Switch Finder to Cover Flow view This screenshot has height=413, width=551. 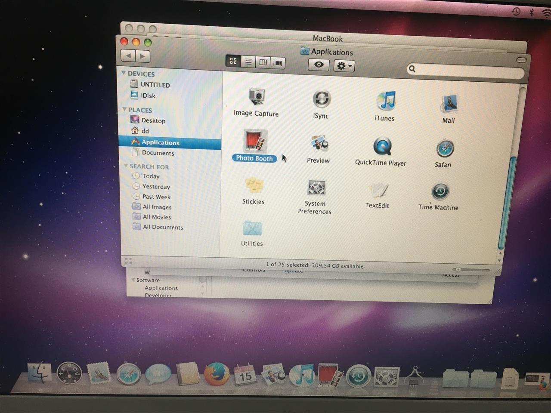(278, 63)
